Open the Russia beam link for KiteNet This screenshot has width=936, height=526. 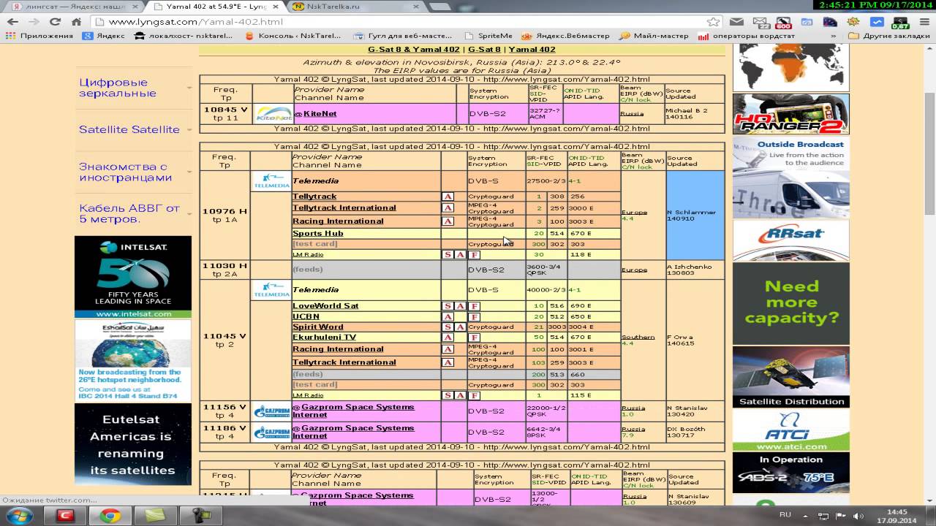tap(633, 114)
